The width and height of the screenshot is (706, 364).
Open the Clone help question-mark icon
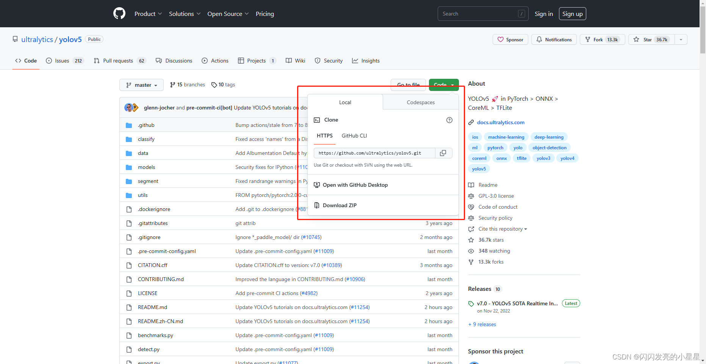point(449,120)
